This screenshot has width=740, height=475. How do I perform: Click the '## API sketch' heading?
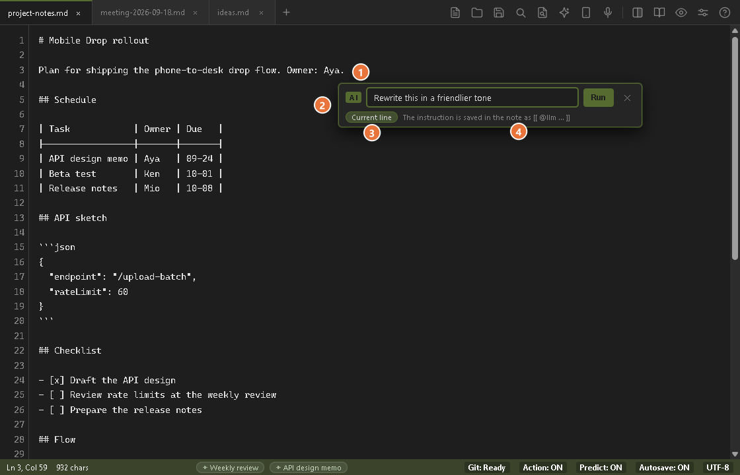(73, 218)
